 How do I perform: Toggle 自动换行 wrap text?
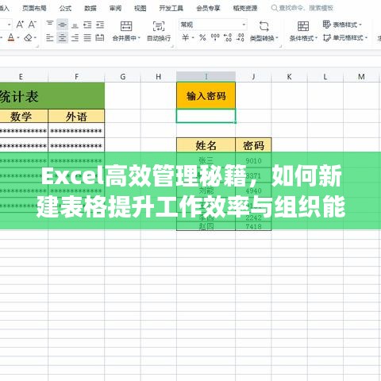[159, 32]
